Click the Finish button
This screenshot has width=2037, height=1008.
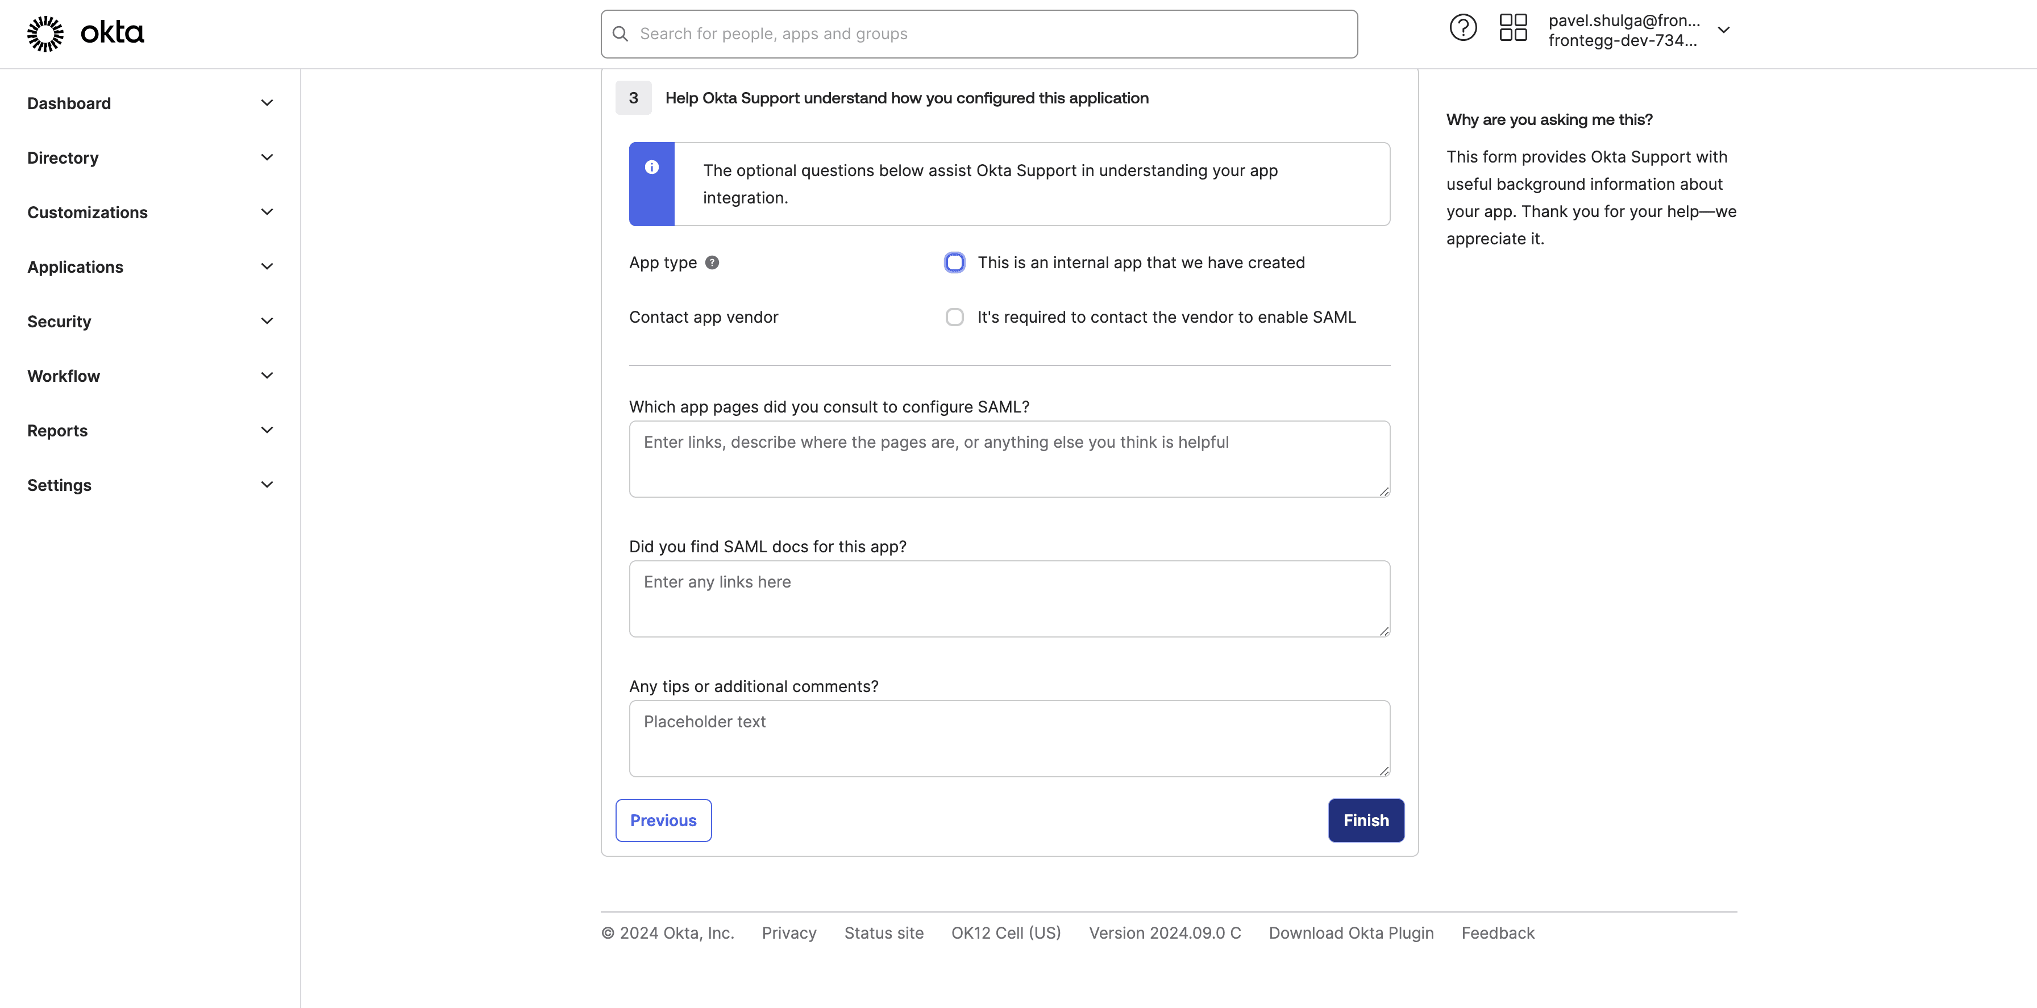click(x=1366, y=820)
